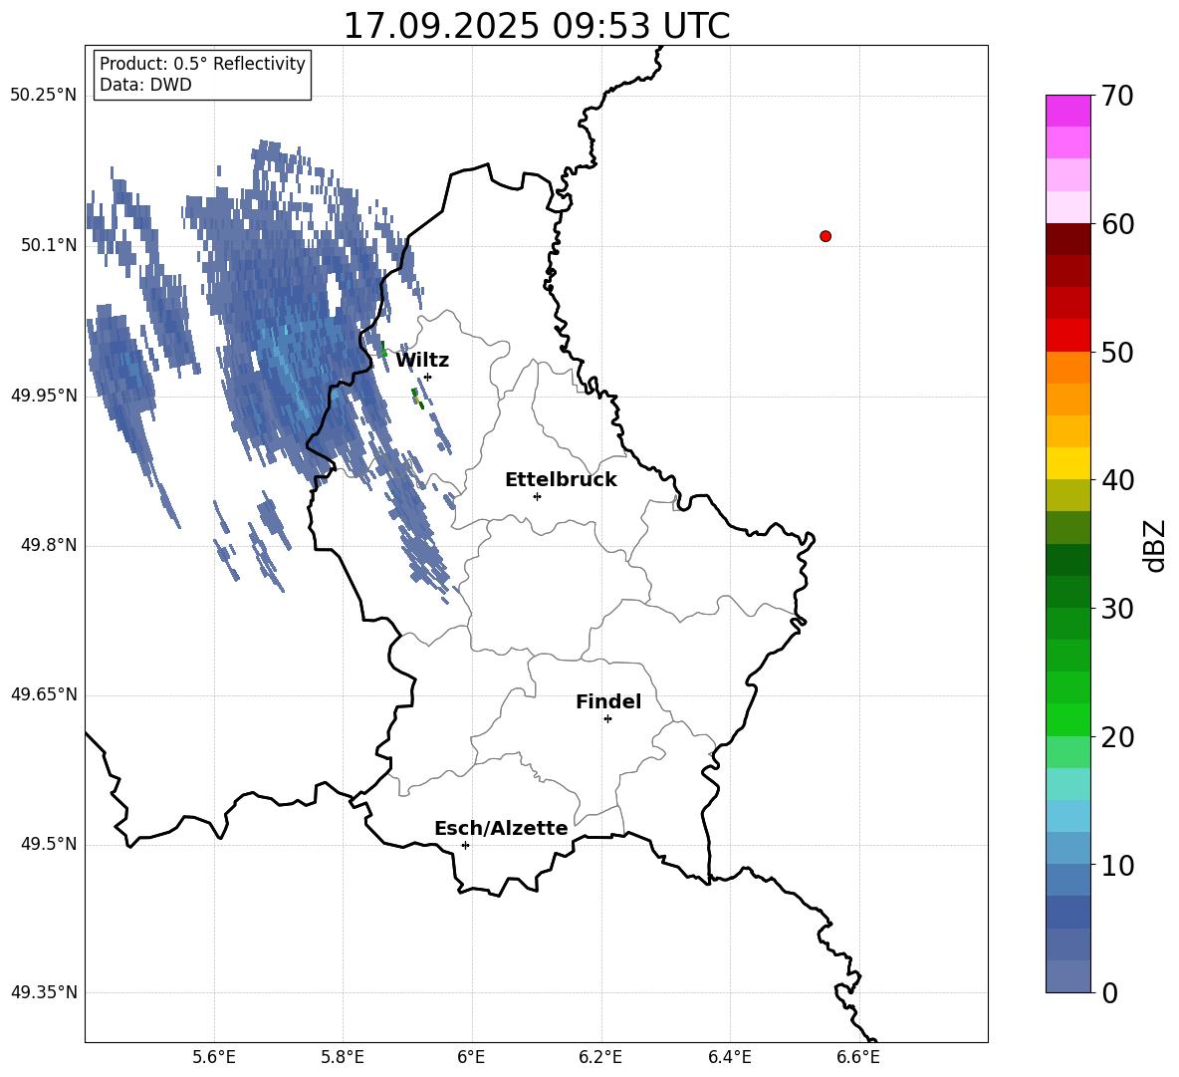Click the 49.95°N latitude label
1179x1077 pixels.
point(44,396)
